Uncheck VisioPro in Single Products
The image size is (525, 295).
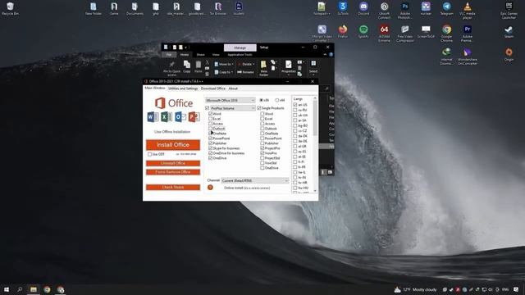click(x=262, y=153)
